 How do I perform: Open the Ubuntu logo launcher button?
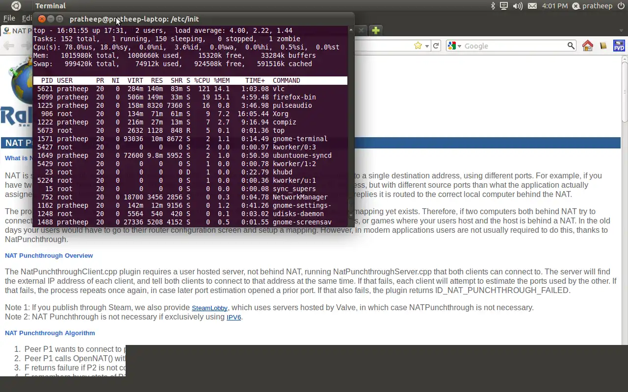(16, 6)
